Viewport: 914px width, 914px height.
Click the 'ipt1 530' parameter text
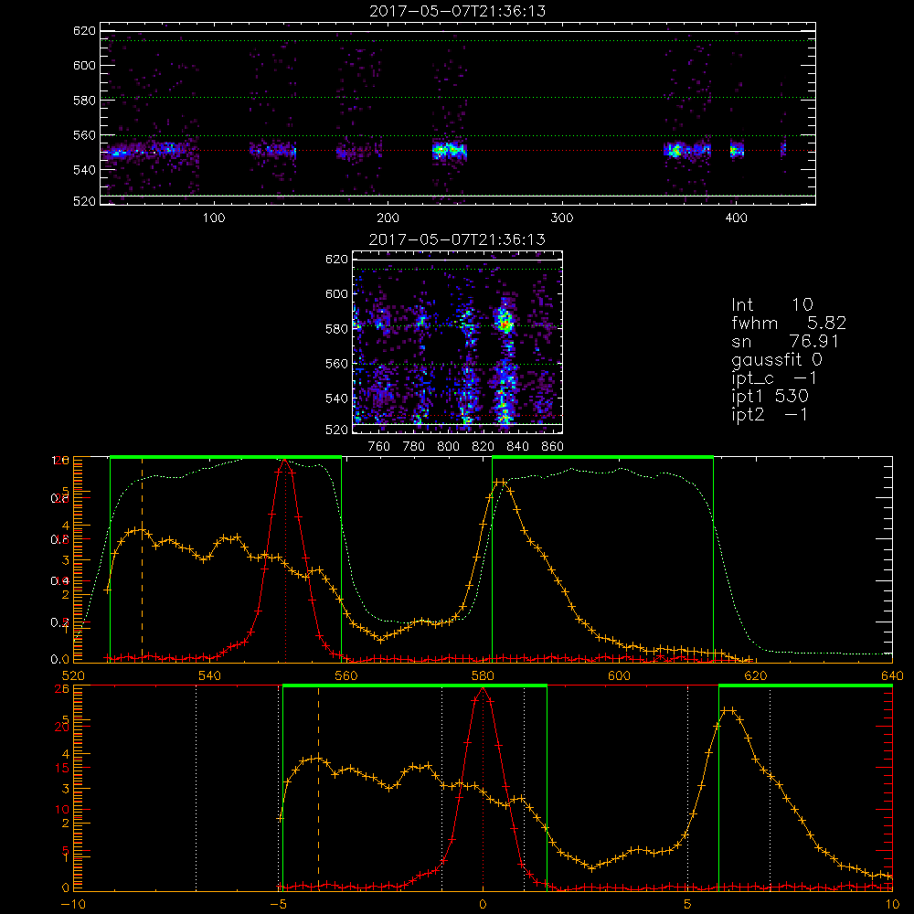[770, 397]
